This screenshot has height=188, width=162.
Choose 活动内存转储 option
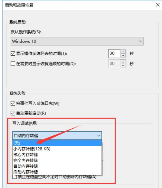point(57,172)
